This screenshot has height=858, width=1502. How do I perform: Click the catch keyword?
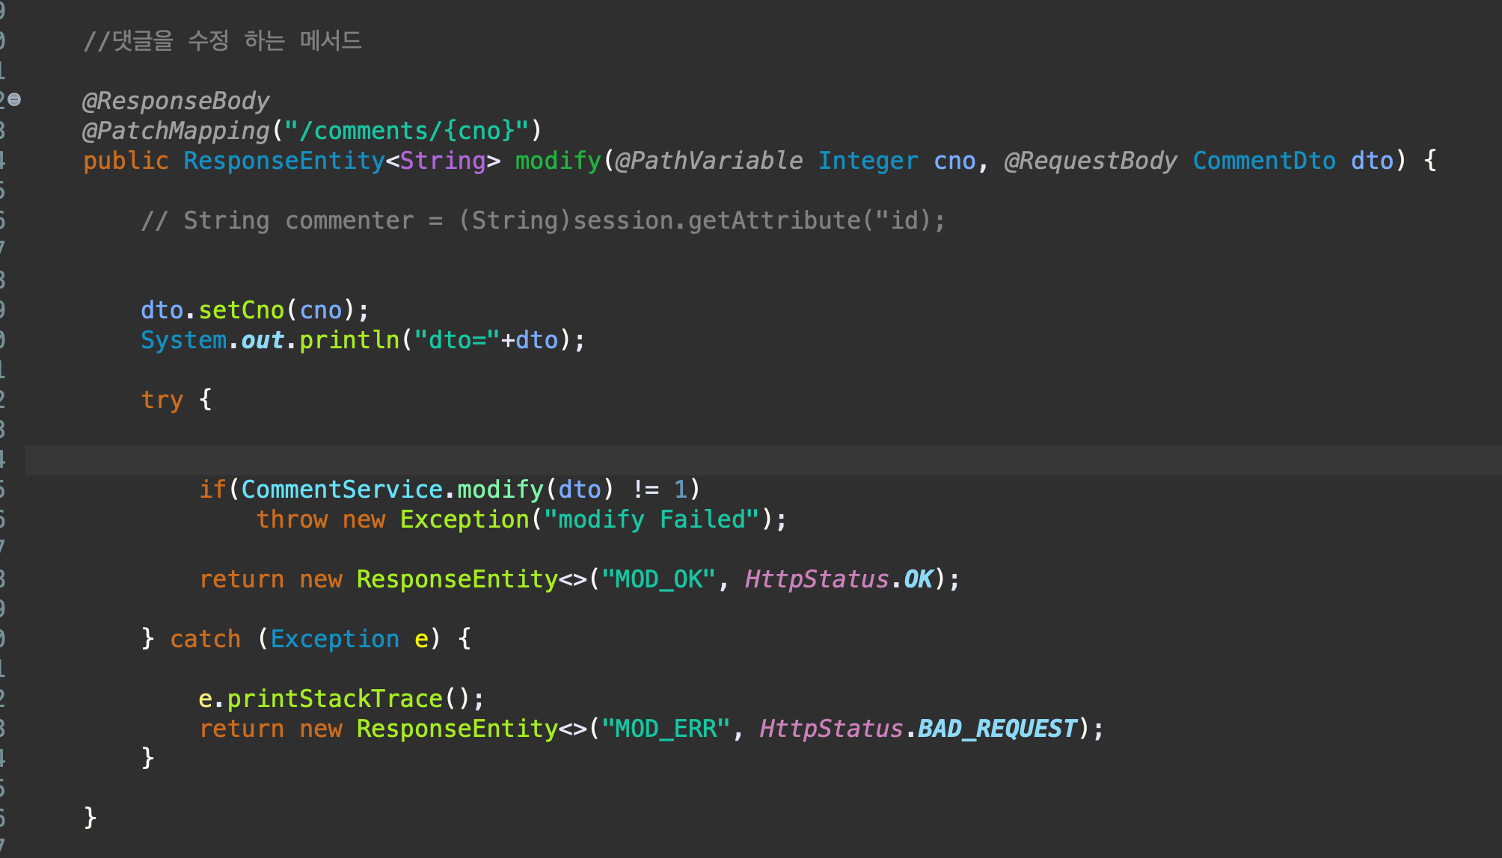point(205,639)
